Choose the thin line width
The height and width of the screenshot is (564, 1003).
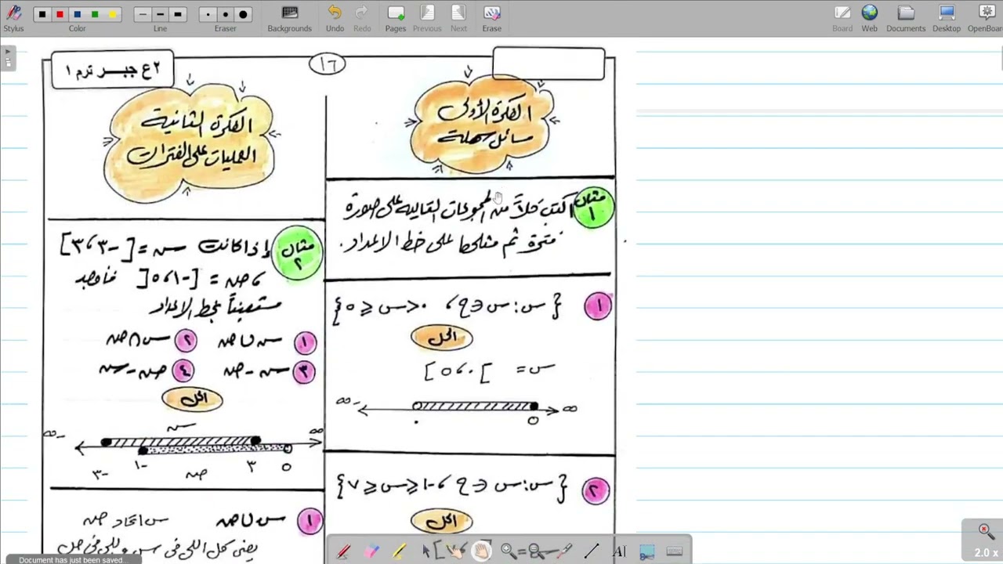(143, 14)
